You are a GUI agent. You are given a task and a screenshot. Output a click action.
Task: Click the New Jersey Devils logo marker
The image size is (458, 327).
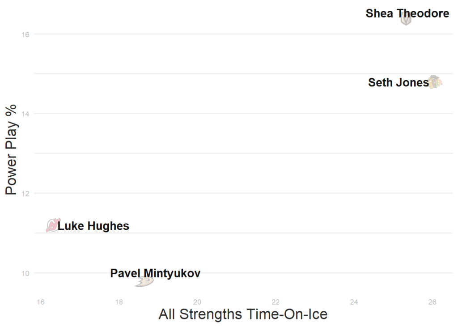point(53,225)
